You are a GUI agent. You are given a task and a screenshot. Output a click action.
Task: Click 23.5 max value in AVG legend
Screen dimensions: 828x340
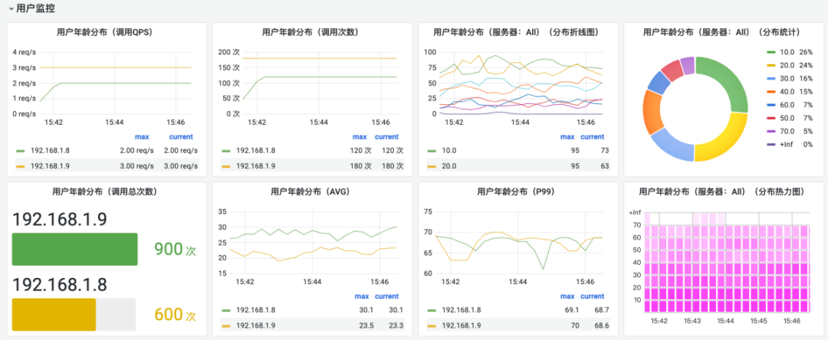click(x=366, y=325)
